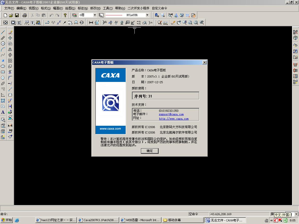Click the coordinates readout in status bar
Viewport: 299px width, 224px height.
[240, 214]
